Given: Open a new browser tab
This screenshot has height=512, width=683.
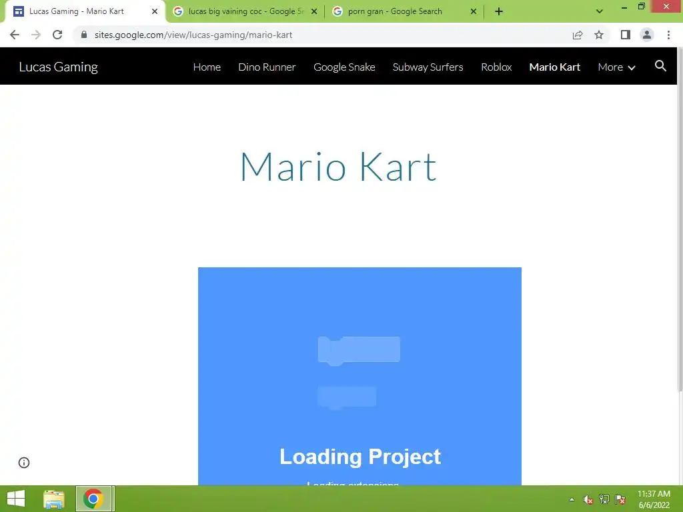Looking at the screenshot, I should (499, 11).
